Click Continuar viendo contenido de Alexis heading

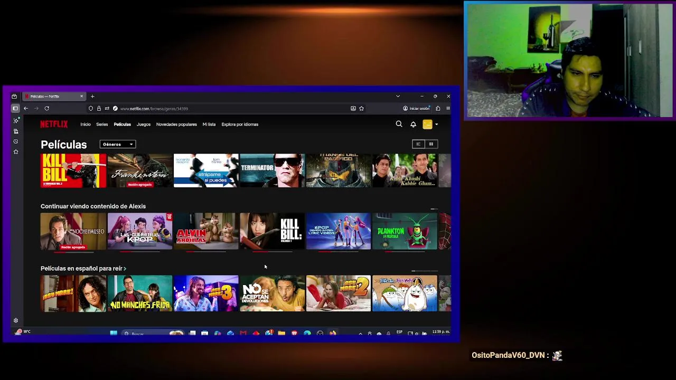(x=93, y=206)
